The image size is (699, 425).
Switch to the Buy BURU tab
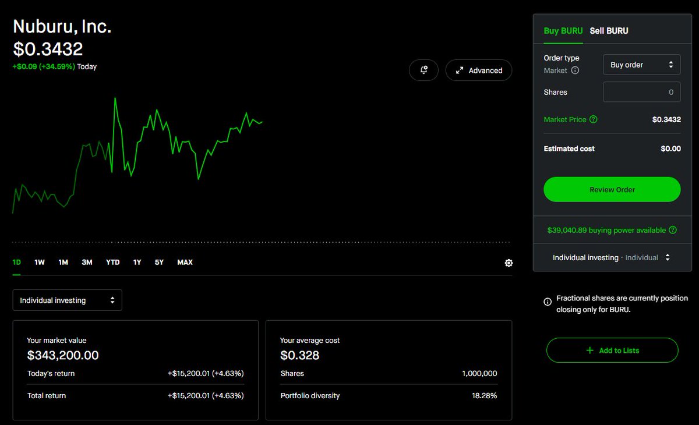[563, 31]
